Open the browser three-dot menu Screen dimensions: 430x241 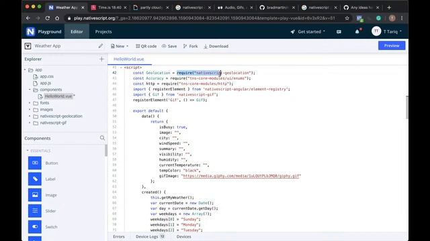(402, 18)
